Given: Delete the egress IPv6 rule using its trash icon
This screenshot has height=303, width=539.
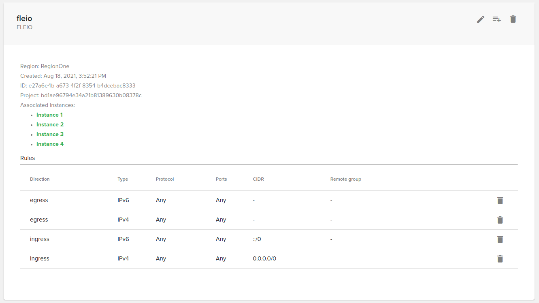Looking at the screenshot, I should pyautogui.click(x=500, y=200).
